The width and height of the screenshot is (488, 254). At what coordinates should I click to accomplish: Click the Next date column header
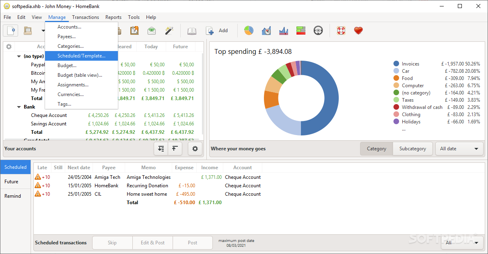[79, 168]
